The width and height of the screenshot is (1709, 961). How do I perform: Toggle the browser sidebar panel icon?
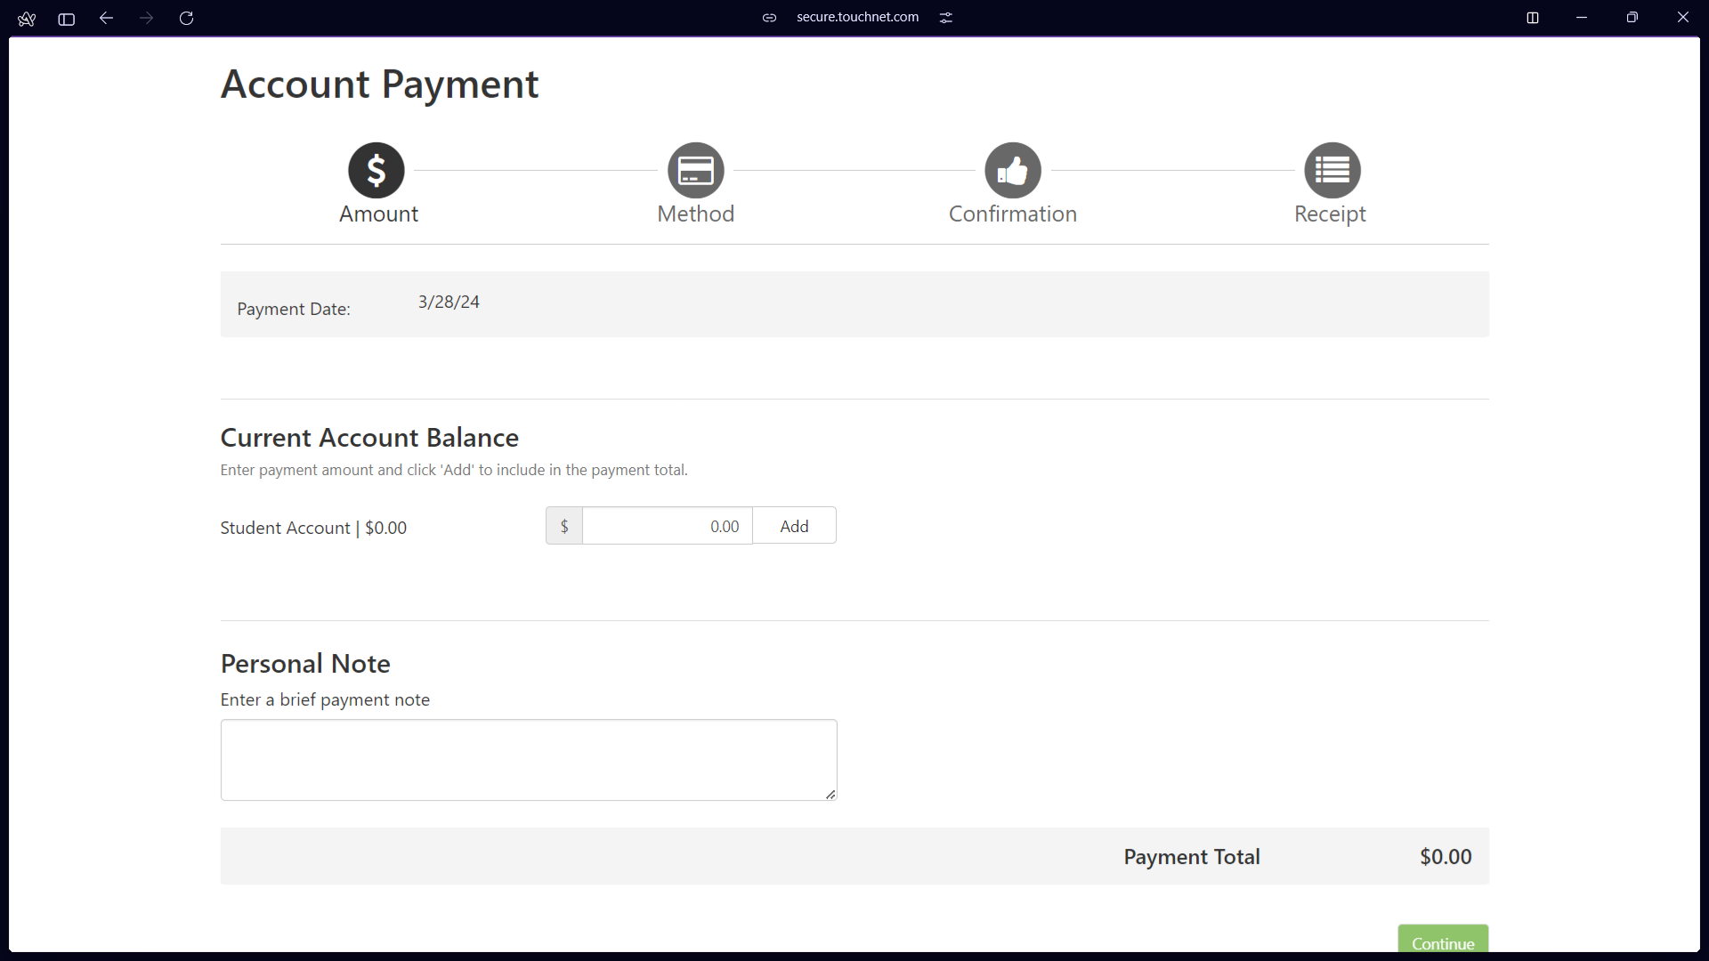tap(66, 19)
